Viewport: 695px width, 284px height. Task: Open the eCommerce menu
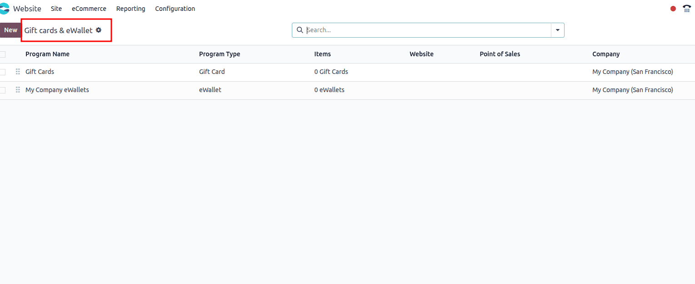click(89, 9)
